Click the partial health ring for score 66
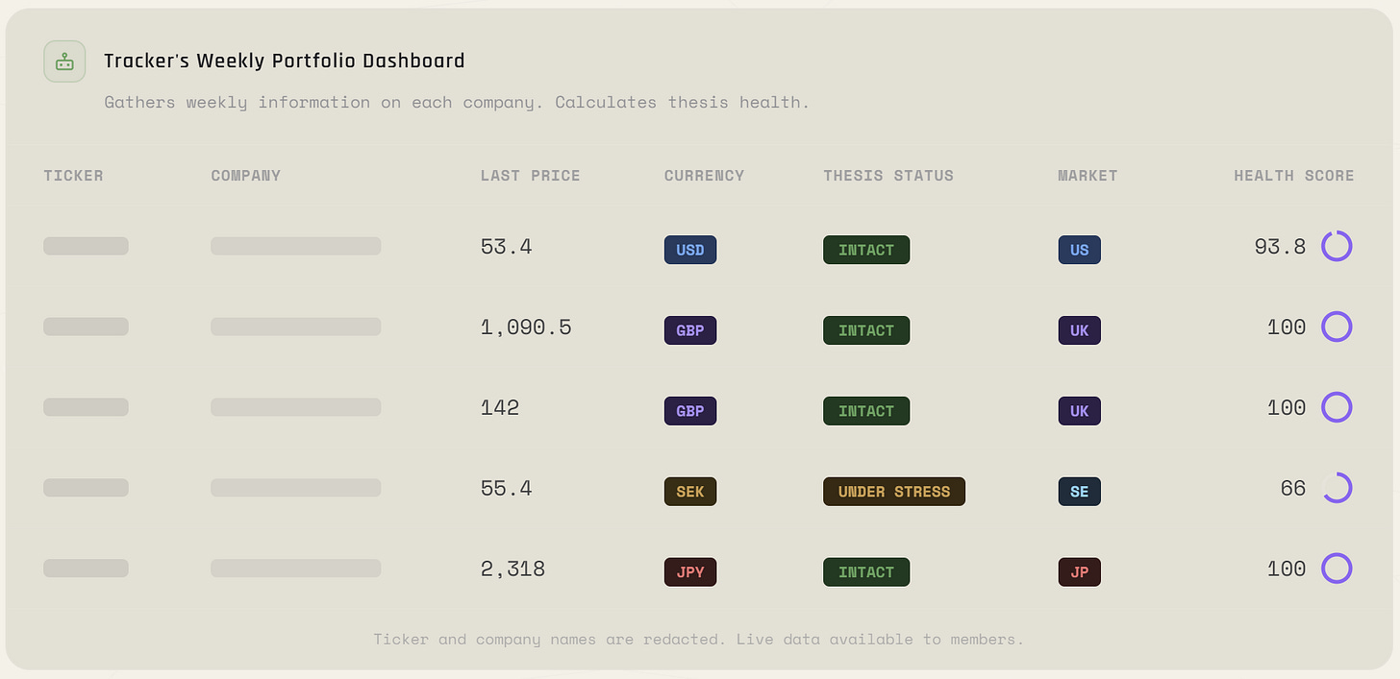The height and width of the screenshot is (679, 1400). point(1337,489)
